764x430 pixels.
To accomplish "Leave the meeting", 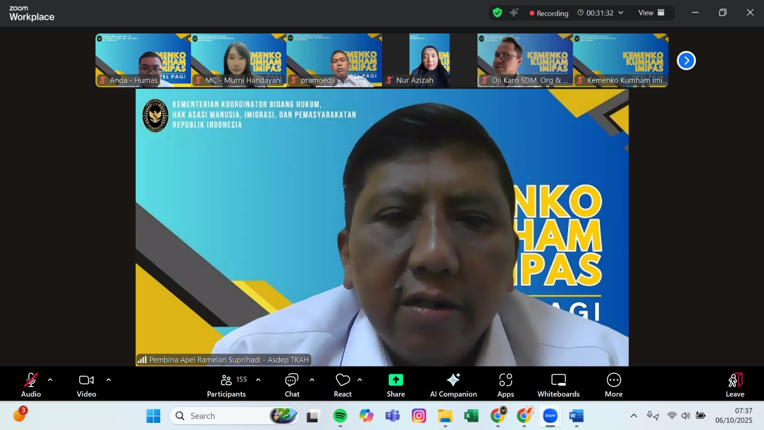I will point(735,385).
